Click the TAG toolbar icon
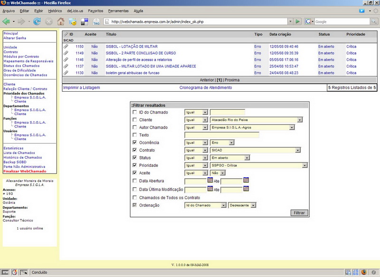This screenshot has width=380, height=277. pos(96,22)
